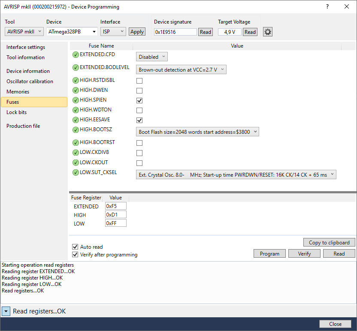357x331 pixels.
Task: Toggle the LOW.CKOUT checkbox
Action: [x=139, y=163]
